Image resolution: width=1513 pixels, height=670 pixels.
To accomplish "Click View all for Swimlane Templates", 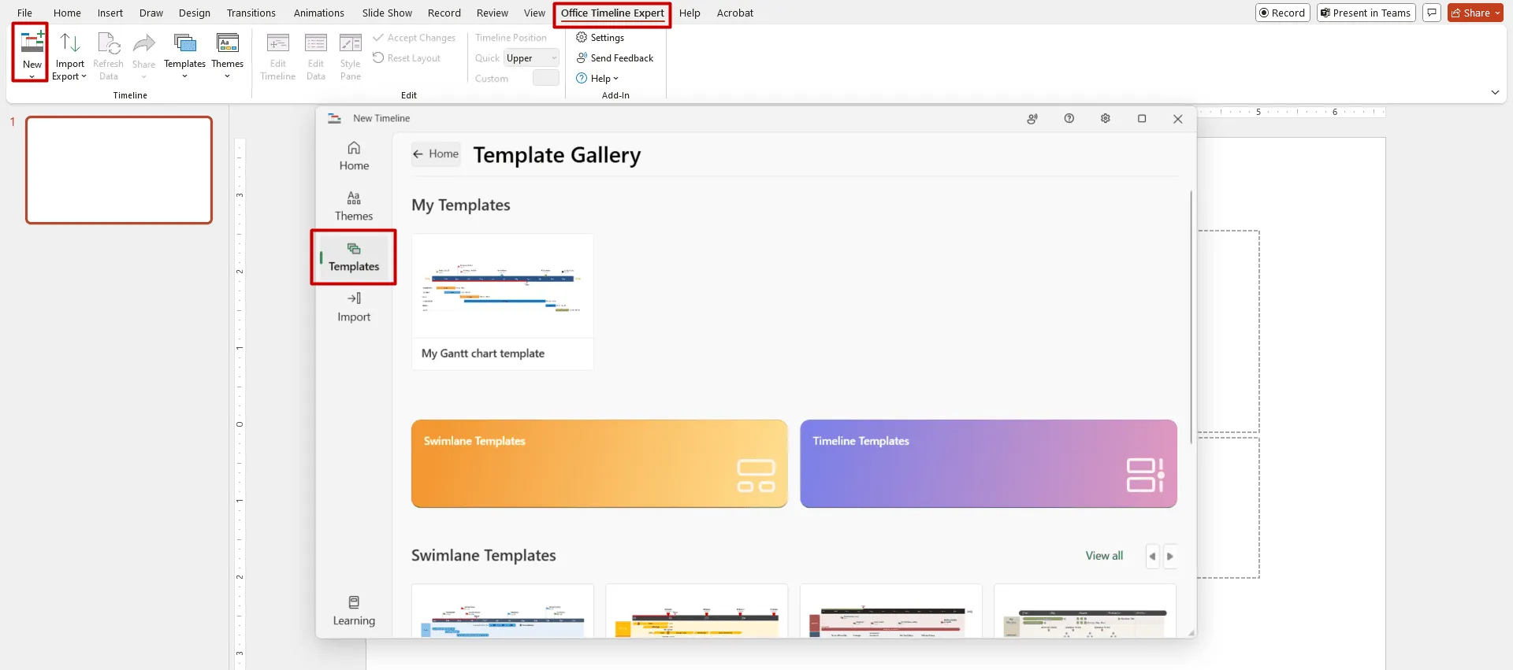I will (1104, 556).
